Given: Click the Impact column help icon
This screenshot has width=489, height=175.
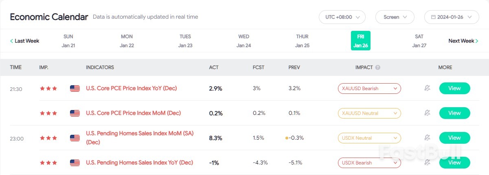Looking at the screenshot, I should pos(378,67).
